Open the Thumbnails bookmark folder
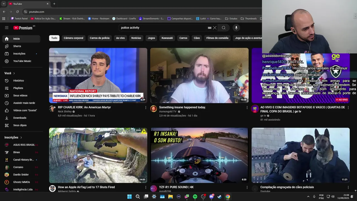Screen dimensions: 357x201 pos(249,19)
